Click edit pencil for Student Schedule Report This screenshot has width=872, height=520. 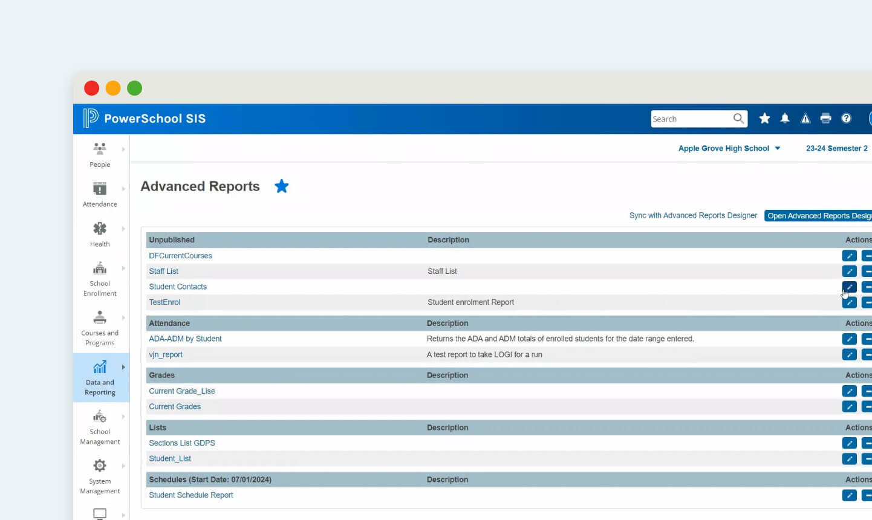tap(849, 495)
